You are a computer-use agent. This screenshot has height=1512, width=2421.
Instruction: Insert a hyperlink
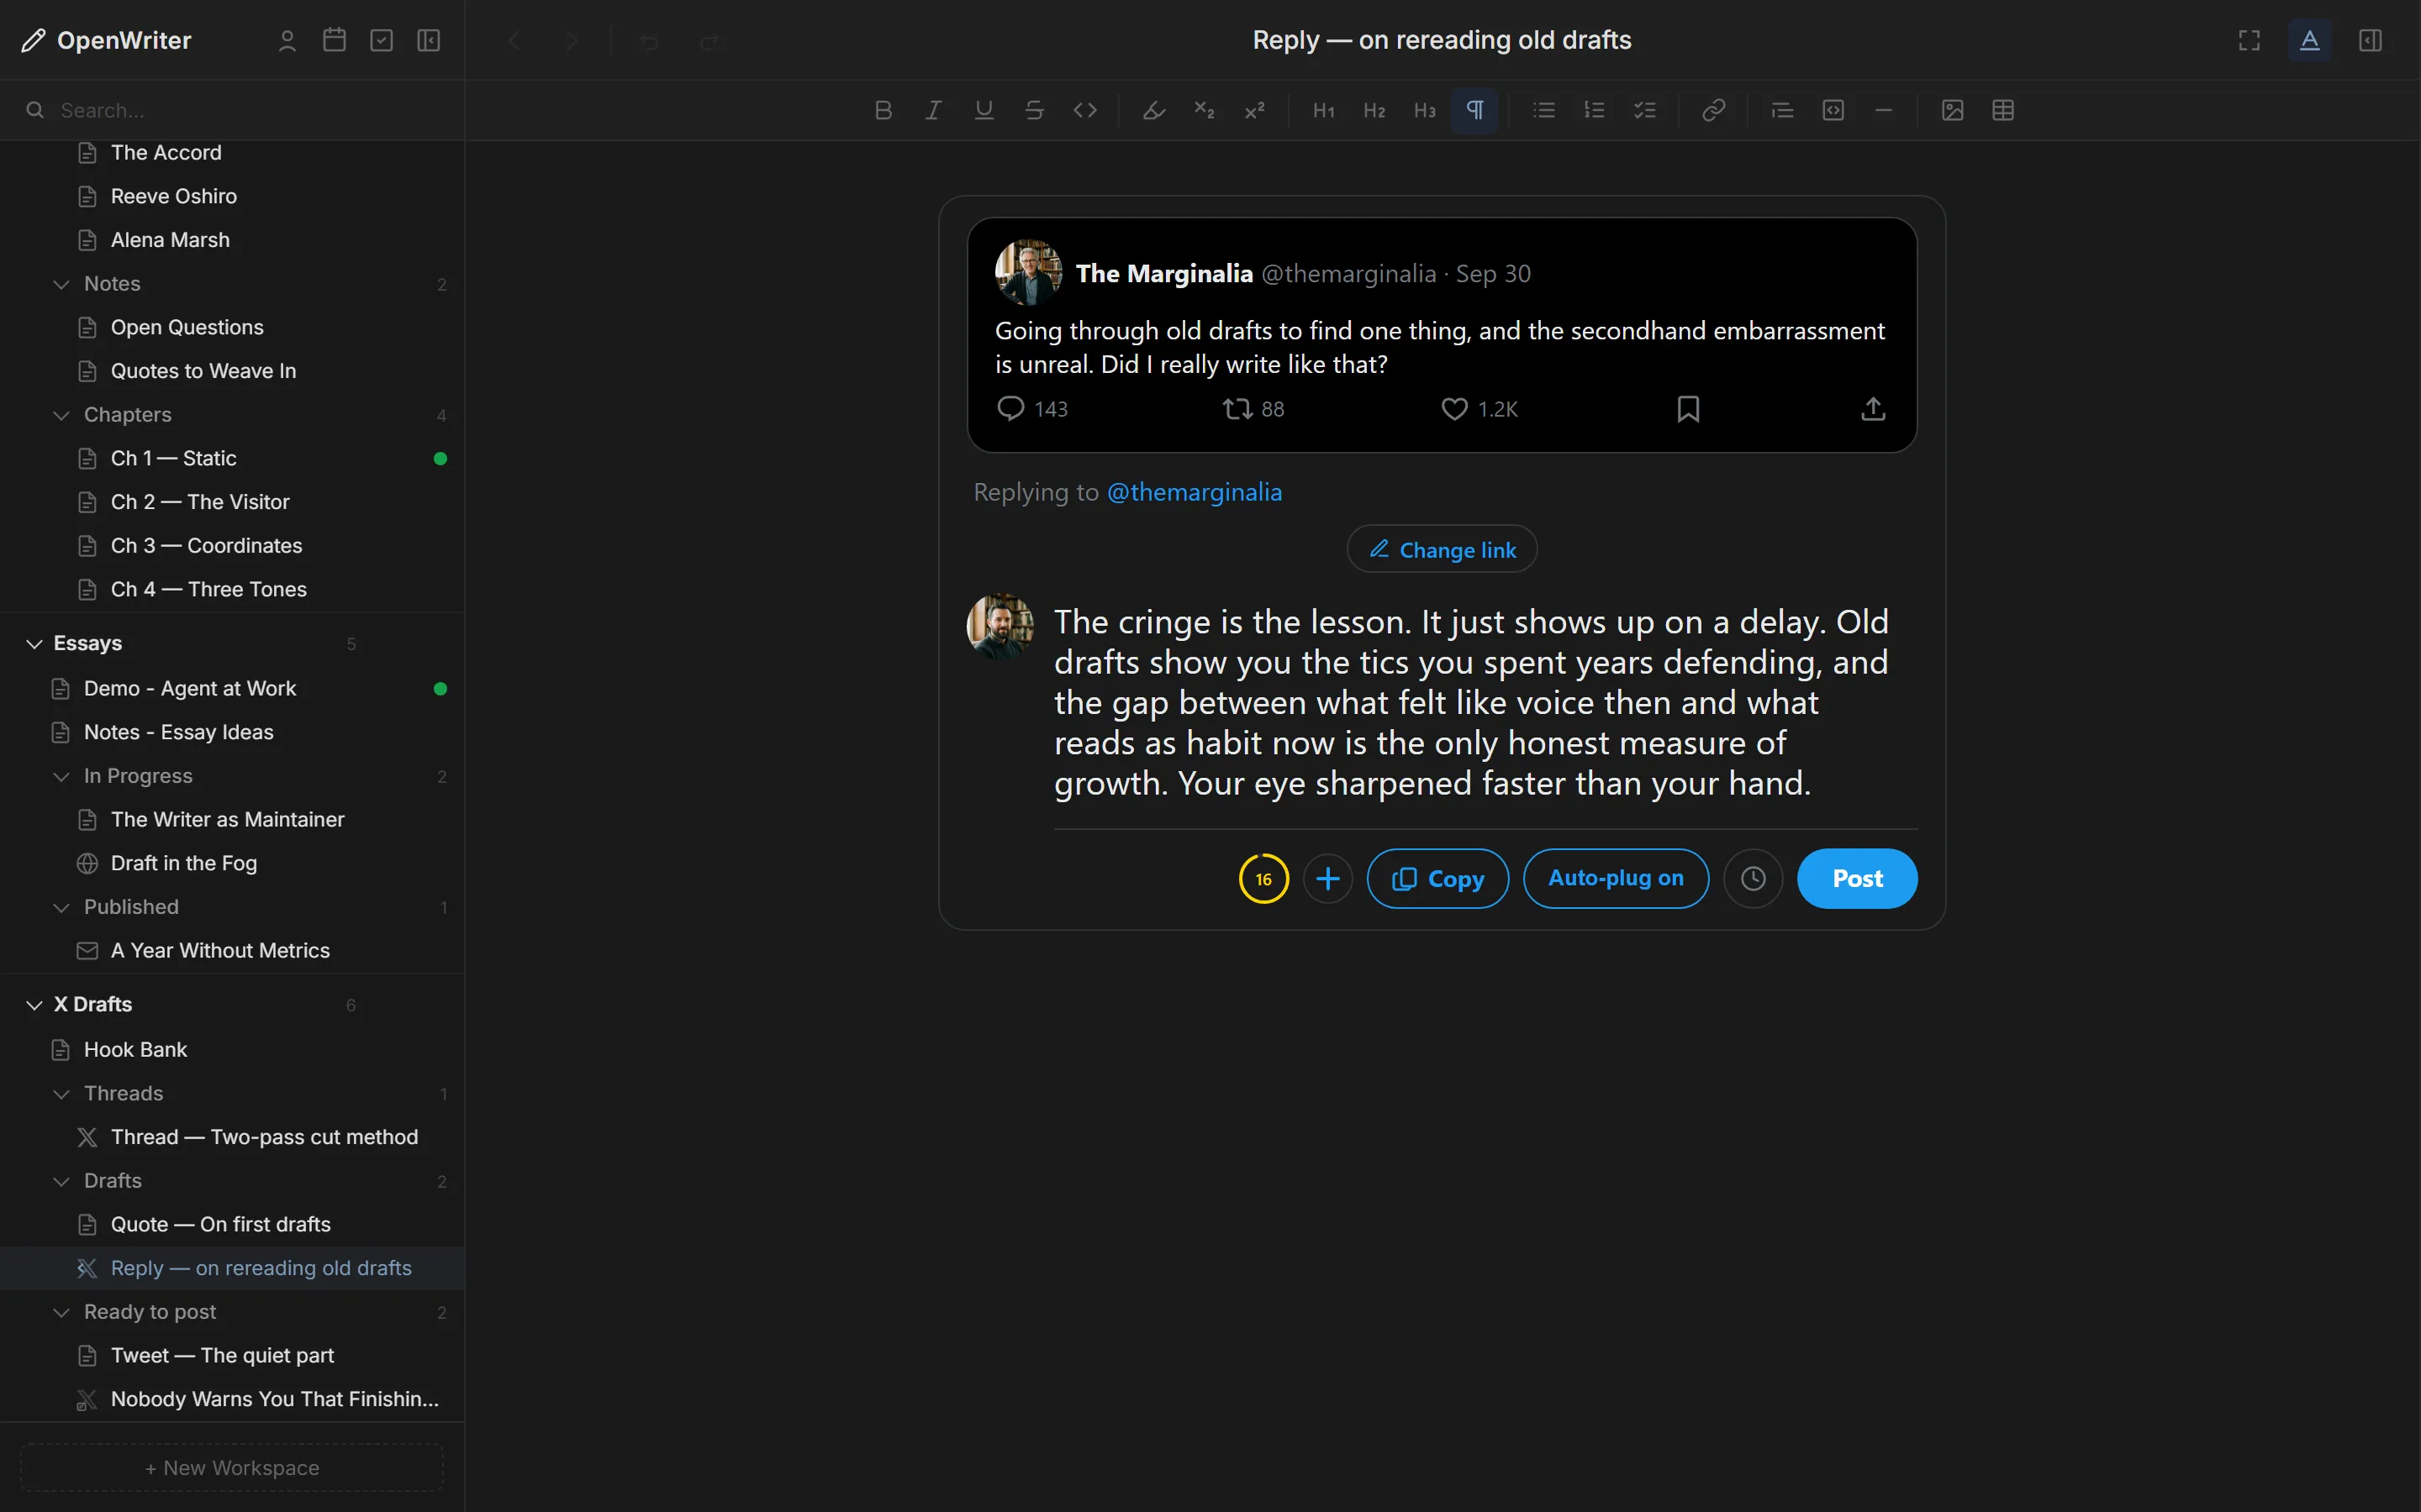point(1714,110)
